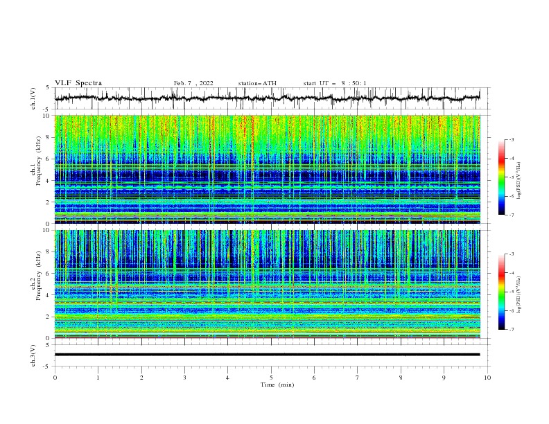Viewport: 549px width, 424px height.
Task: Click the "Time (min)" axis label
Action: [x=277, y=385]
